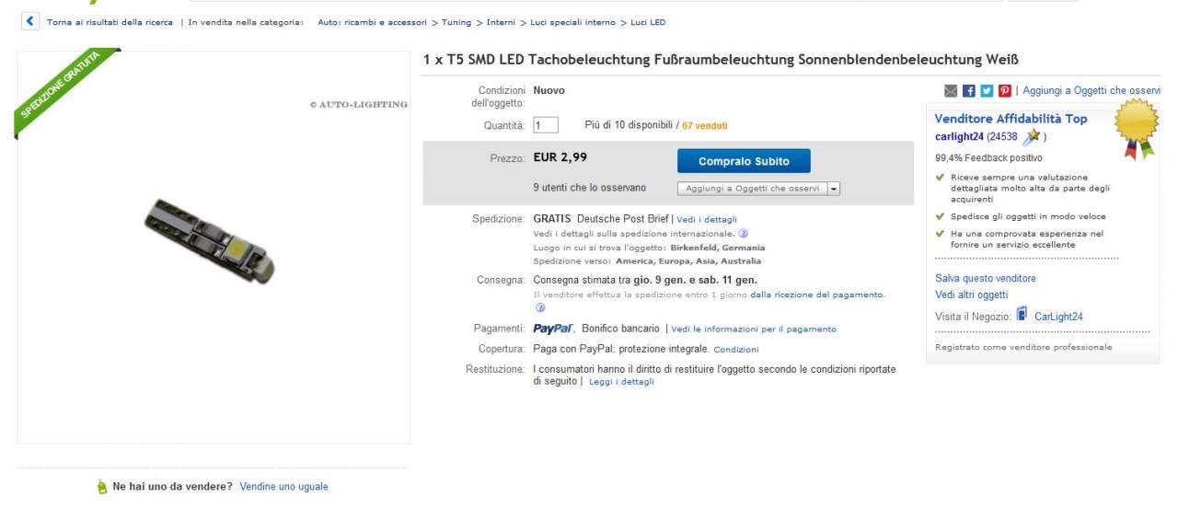This screenshot has width=1178, height=508.
Task: Click the PayPal logo
Action: (553, 329)
